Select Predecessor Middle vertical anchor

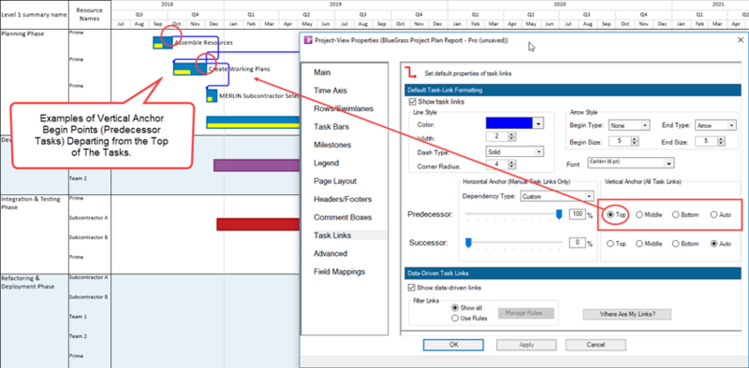[639, 215]
